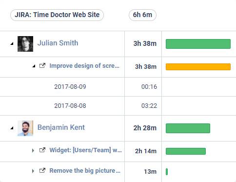Expand the Widget: [Users/Team] task
The width and height of the screenshot is (236, 182).
coord(33,150)
